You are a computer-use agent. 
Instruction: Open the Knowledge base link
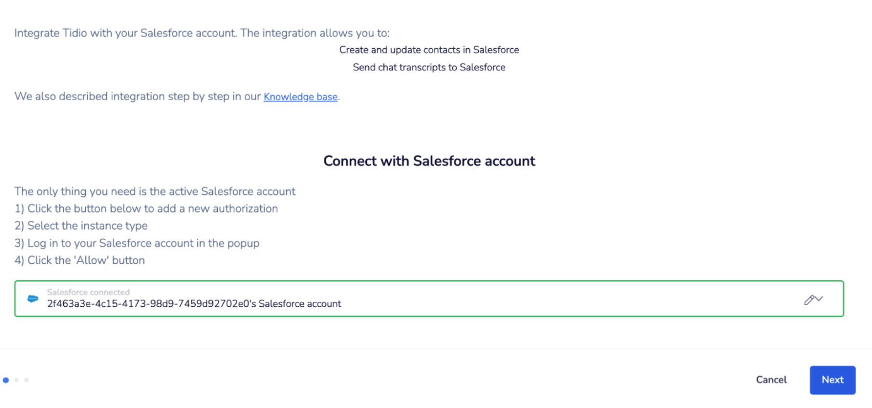pos(300,96)
